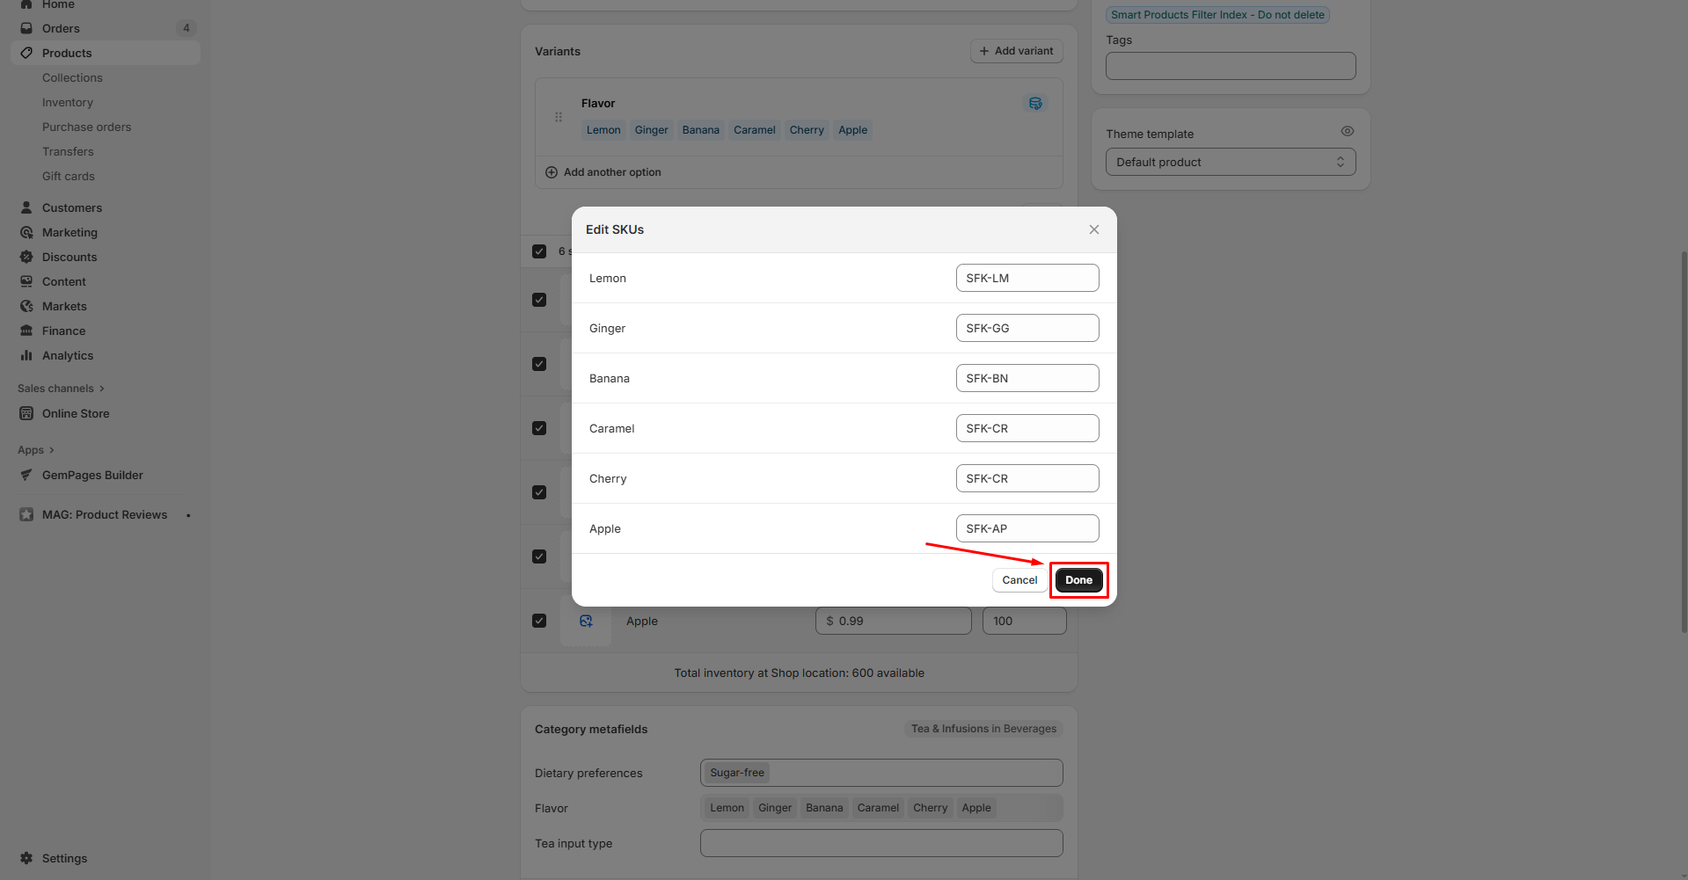The width and height of the screenshot is (1688, 880).
Task: Open the Tea input type metafield field
Action: 881,843
